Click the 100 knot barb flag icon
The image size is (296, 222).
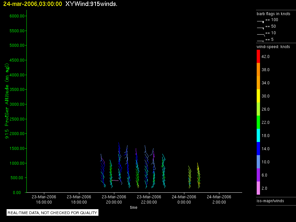click(260, 22)
